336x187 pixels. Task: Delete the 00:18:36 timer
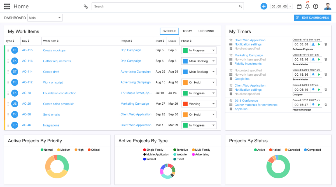[x=326, y=75]
